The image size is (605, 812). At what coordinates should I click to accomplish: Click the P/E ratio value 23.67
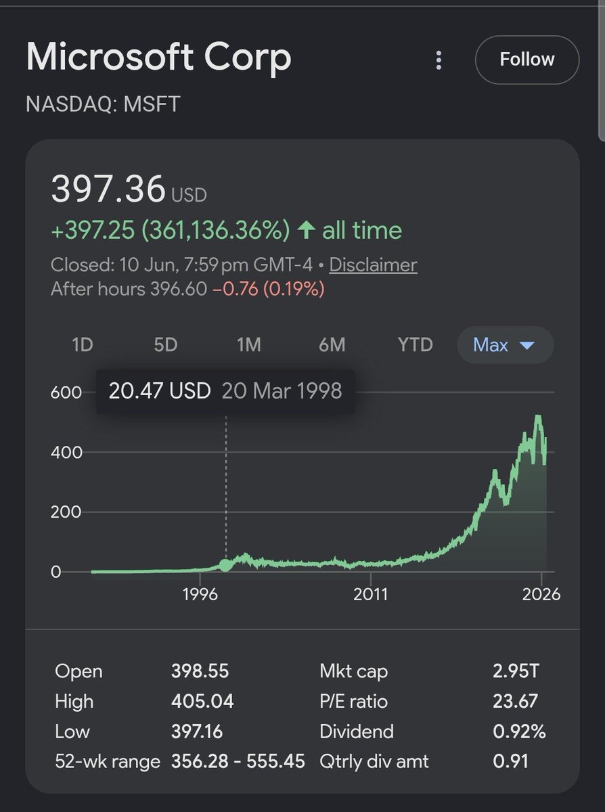click(x=514, y=701)
